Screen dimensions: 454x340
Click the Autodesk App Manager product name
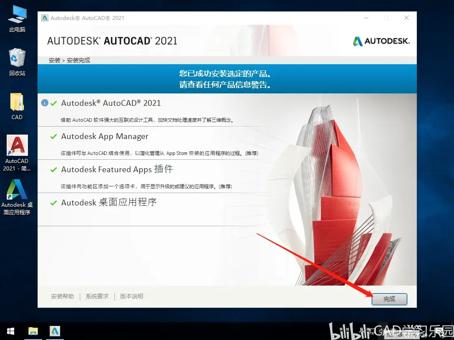point(105,136)
